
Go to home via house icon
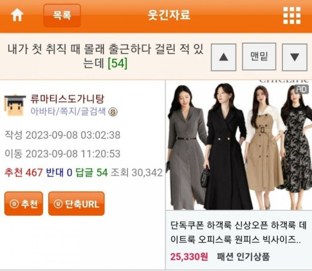pyautogui.click(x=17, y=15)
